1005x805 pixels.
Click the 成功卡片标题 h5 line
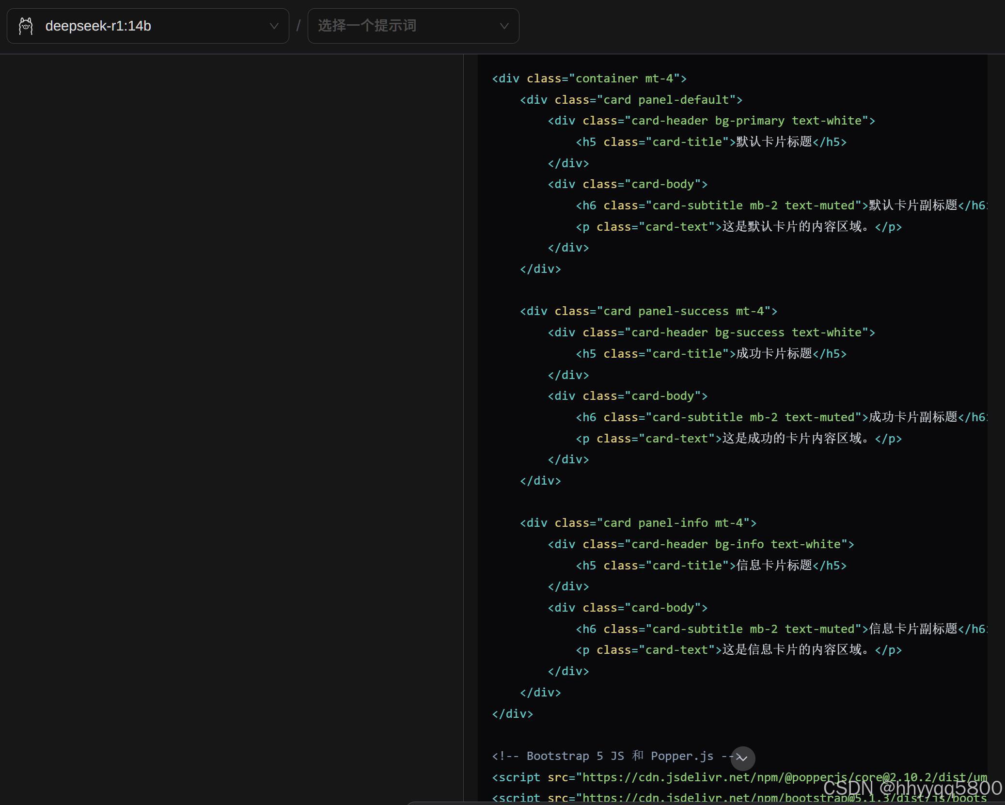click(x=711, y=354)
